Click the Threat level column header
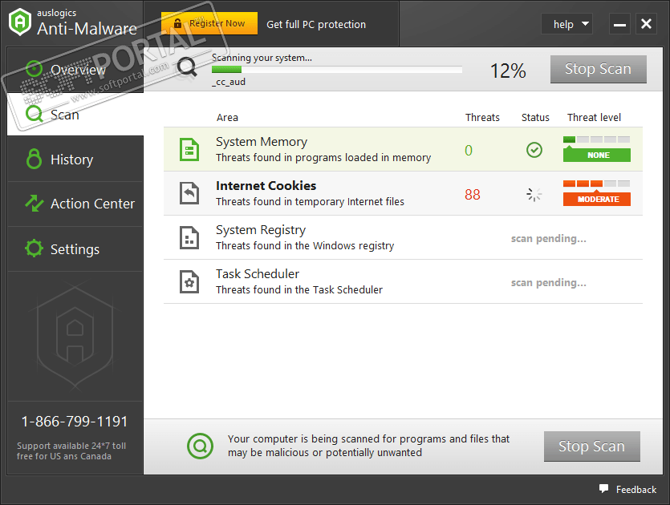This screenshot has width=670, height=505. (594, 117)
